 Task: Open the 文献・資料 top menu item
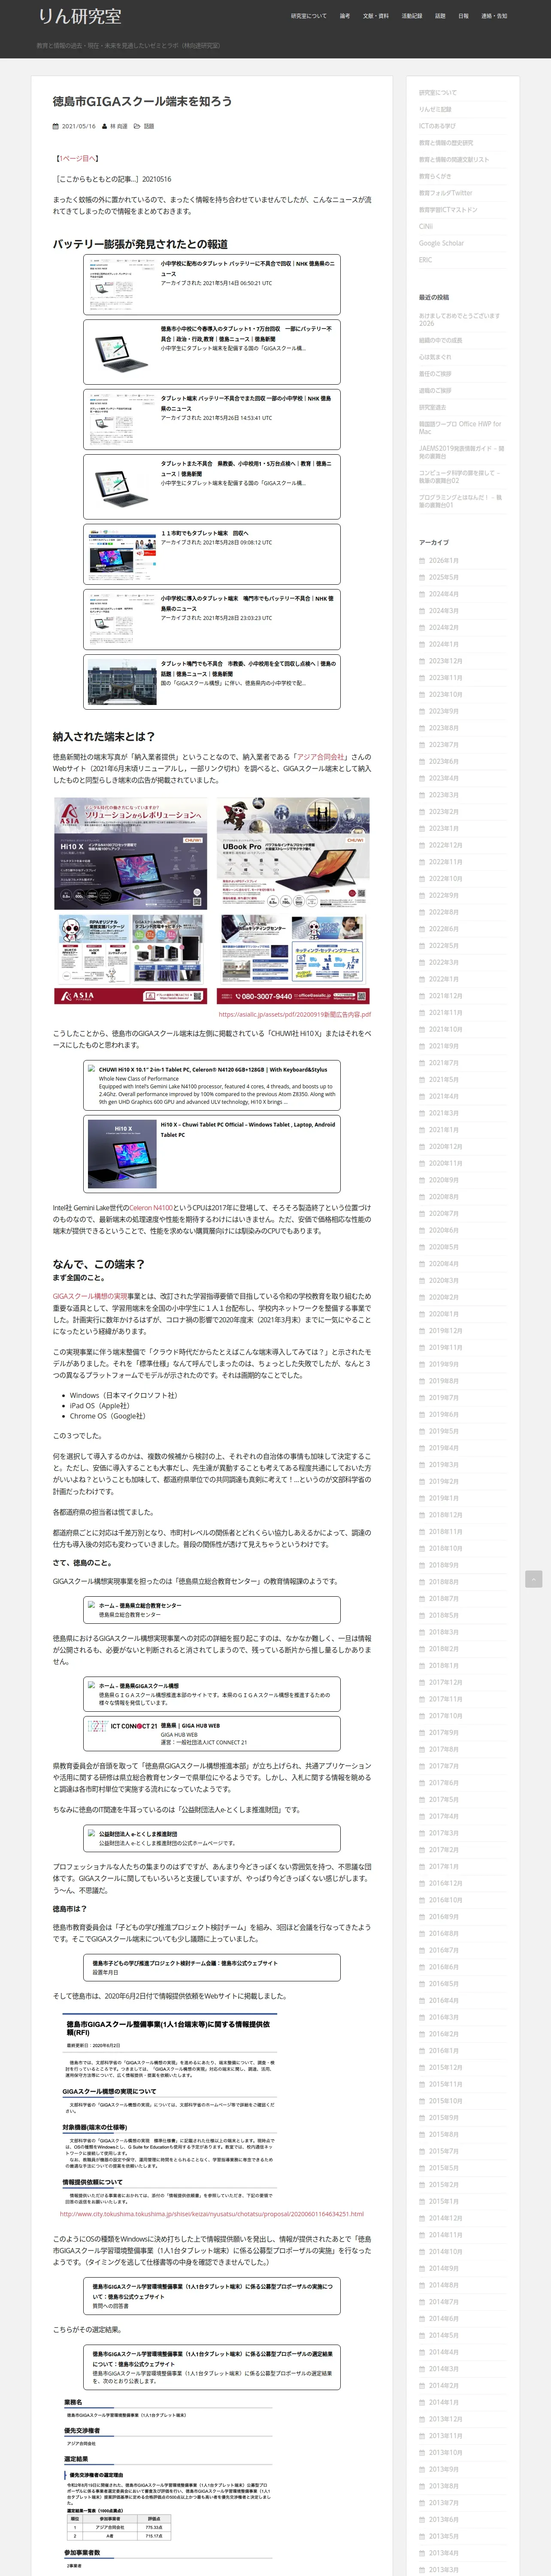pos(376,16)
